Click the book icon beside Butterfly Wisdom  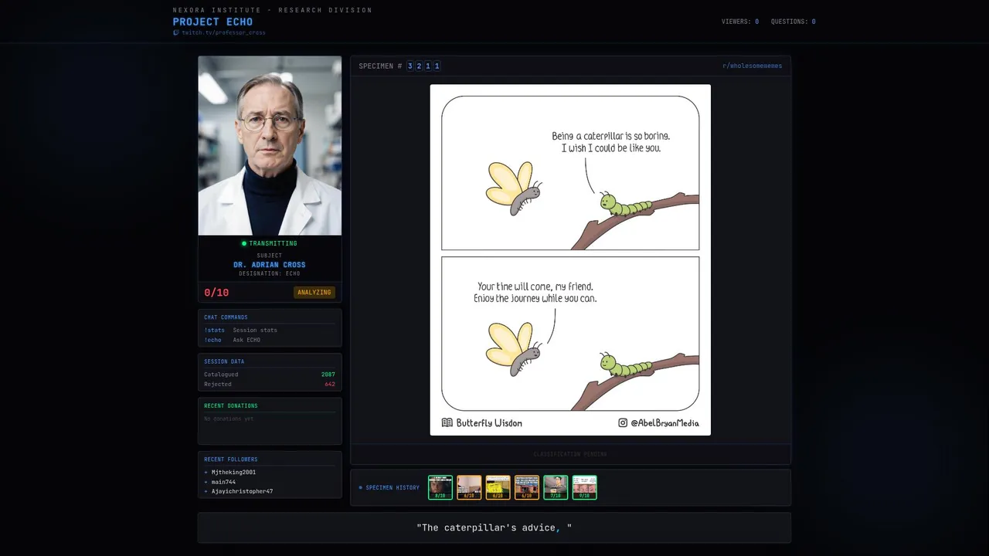click(447, 422)
